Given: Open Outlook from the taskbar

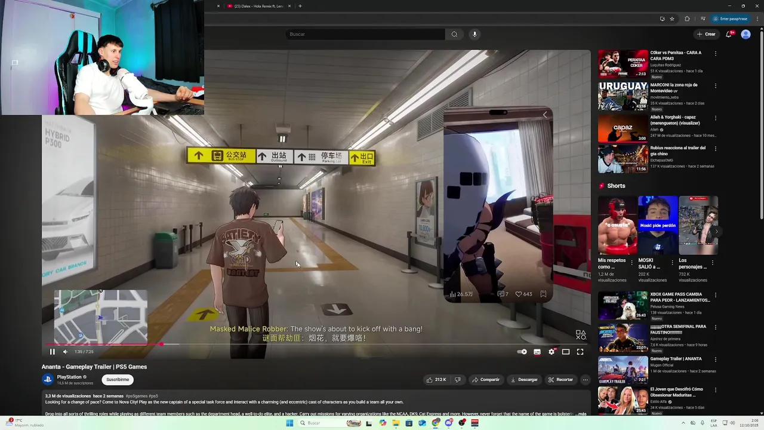Looking at the screenshot, I should (x=423, y=423).
